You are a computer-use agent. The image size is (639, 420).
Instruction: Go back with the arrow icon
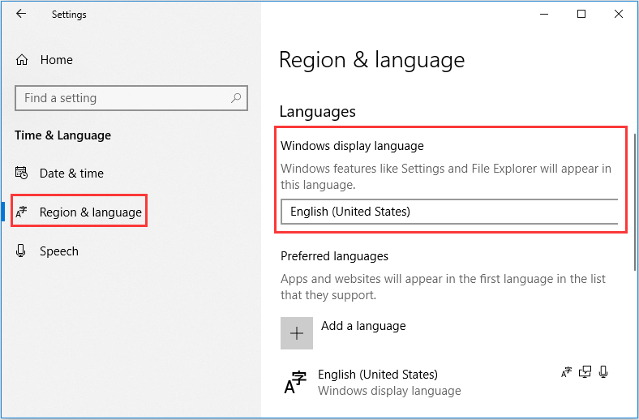click(21, 14)
